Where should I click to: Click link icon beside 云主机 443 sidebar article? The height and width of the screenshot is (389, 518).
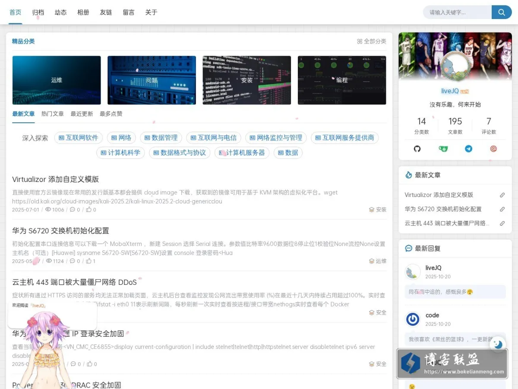(x=502, y=223)
